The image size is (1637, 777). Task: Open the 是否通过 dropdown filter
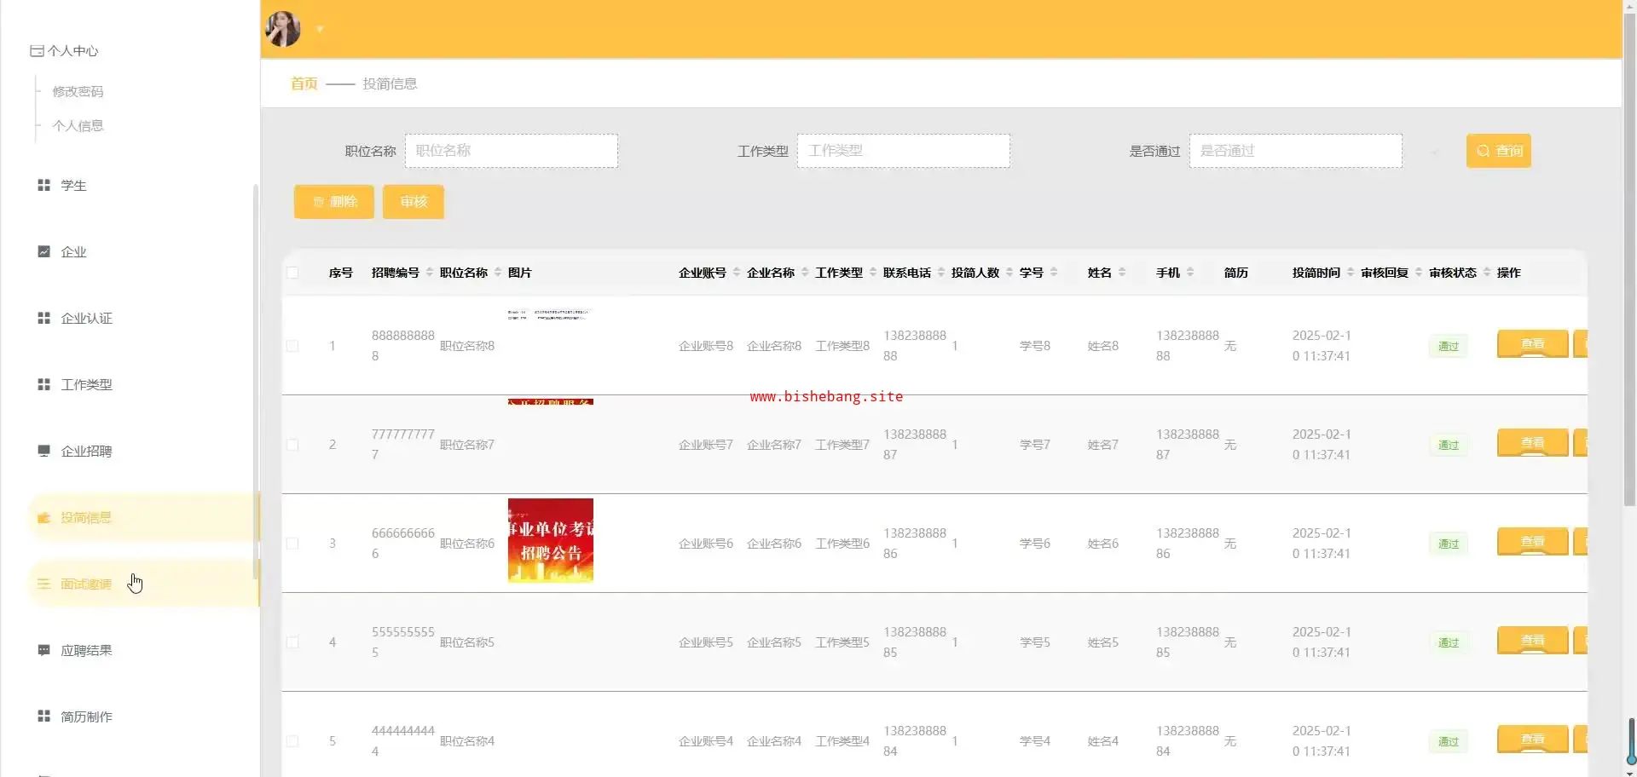(1295, 151)
